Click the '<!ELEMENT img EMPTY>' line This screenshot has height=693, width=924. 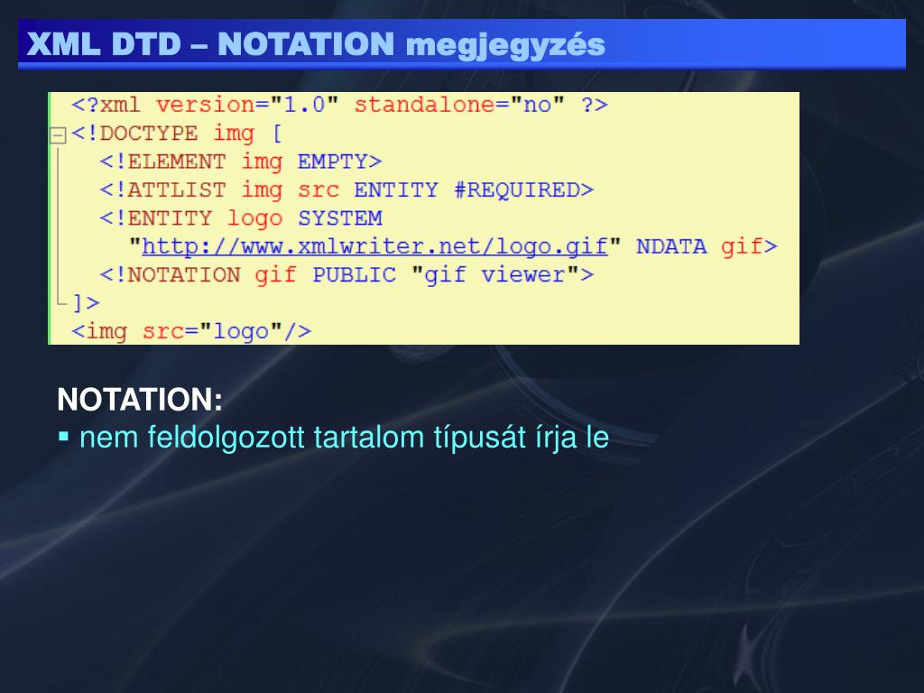click(x=240, y=162)
